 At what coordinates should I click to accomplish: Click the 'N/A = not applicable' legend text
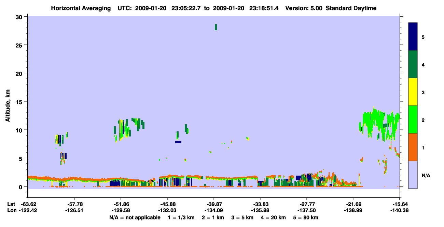point(135,217)
